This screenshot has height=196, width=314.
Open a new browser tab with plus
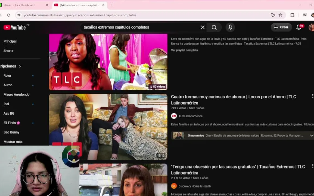pos(112,5)
